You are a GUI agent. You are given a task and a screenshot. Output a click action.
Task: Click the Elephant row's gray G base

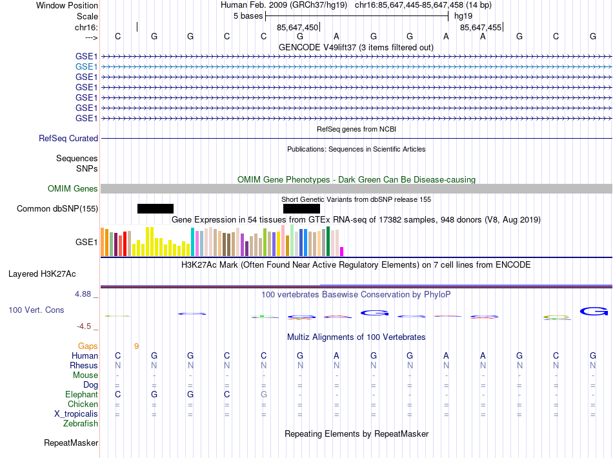point(263,395)
